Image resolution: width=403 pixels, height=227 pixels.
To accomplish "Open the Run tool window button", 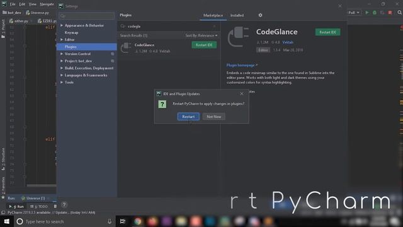I will pyautogui.click(x=16, y=206).
